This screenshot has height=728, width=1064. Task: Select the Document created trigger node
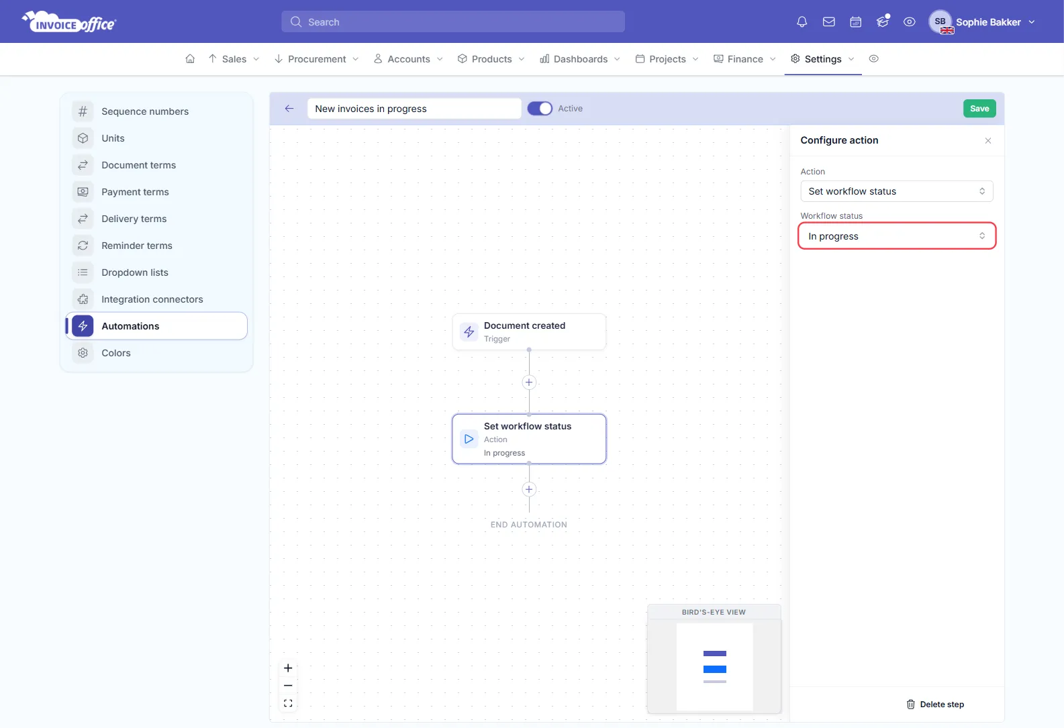(x=529, y=331)
